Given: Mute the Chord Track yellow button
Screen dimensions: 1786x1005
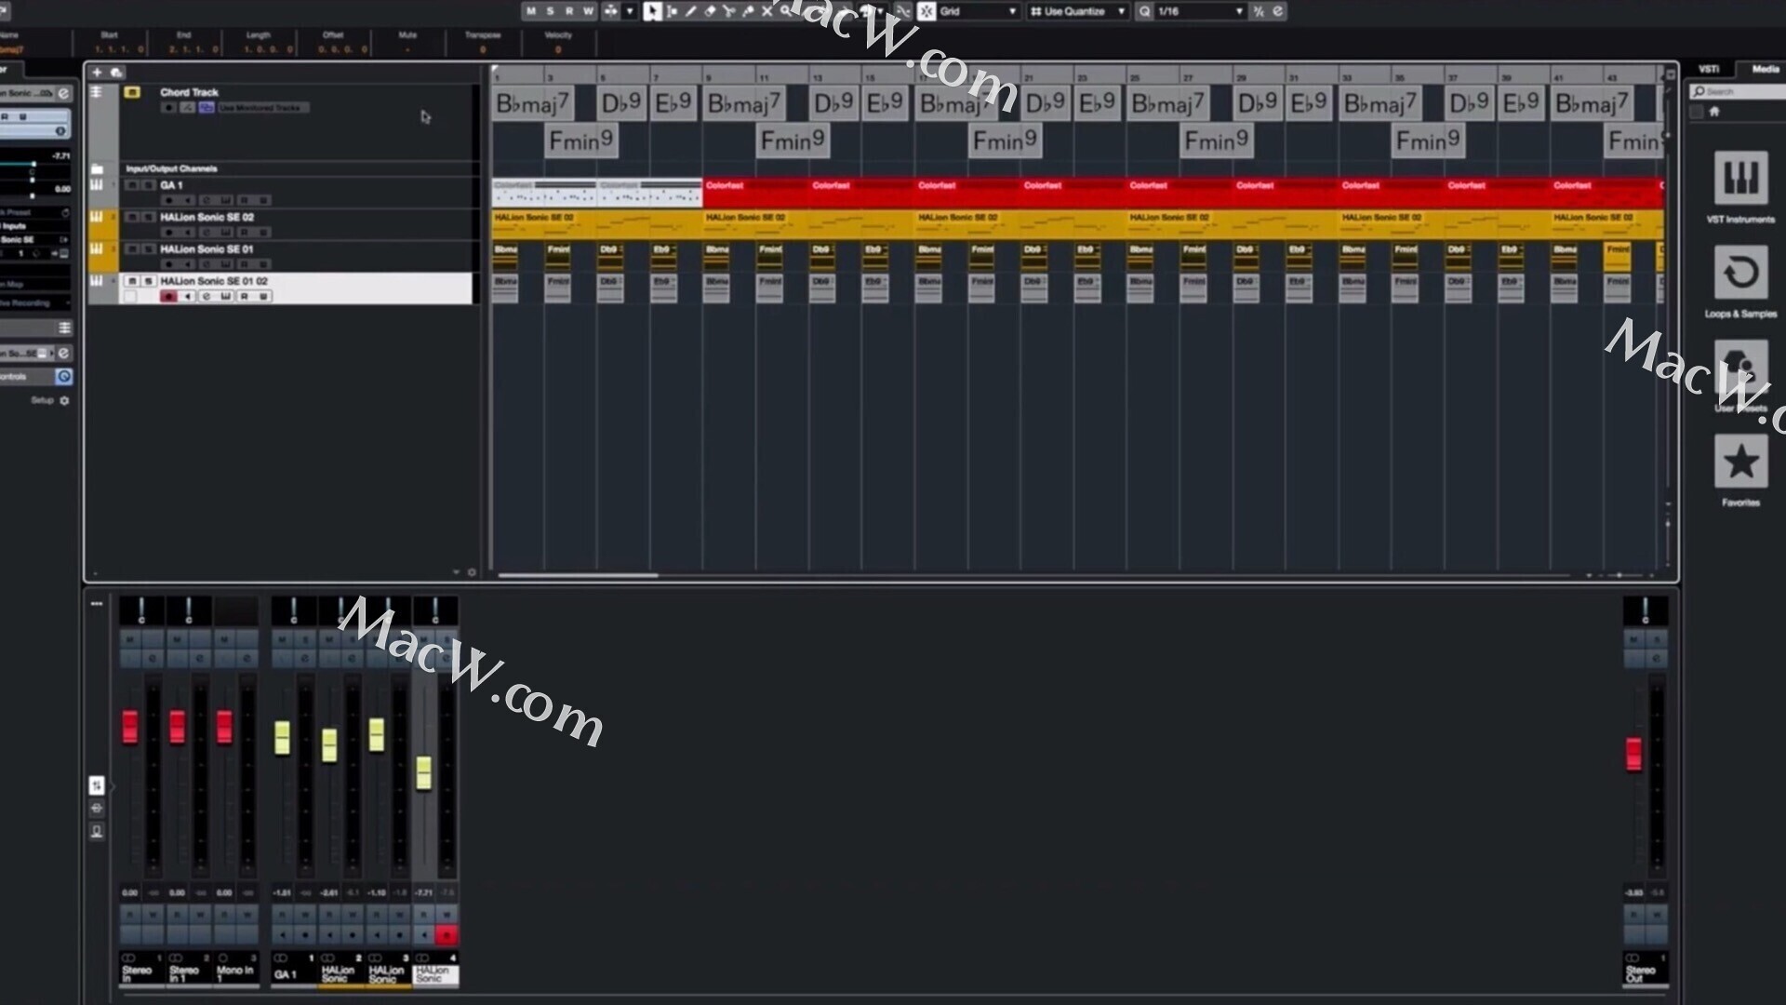Looking at the screenshot, I should 132,92.
